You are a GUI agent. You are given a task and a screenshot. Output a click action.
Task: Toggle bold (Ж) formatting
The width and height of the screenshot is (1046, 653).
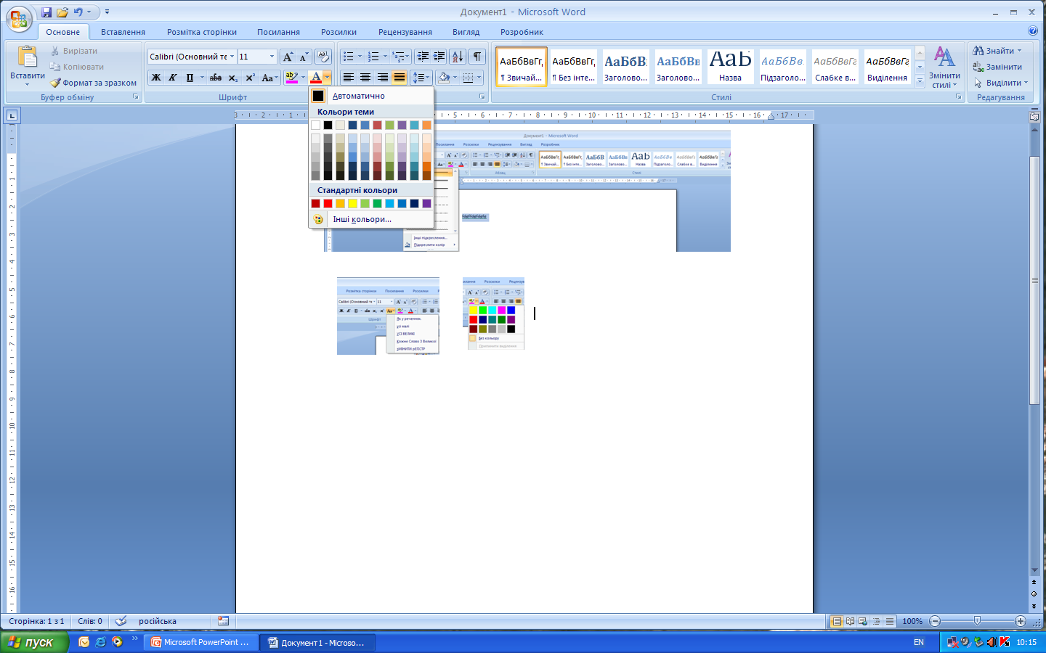(155, 78)
